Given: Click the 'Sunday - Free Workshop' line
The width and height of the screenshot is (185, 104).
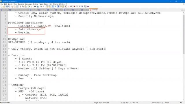Looking at the screenshot, I should click(x=37, y=75).
